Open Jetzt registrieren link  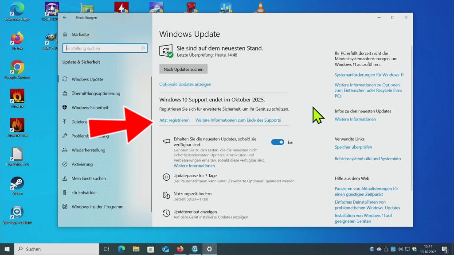174,120
